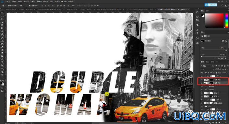The height and width of the screenshot is (124, 229).
Task: Click the lock all padlock icon
Action: click(216, 73)
